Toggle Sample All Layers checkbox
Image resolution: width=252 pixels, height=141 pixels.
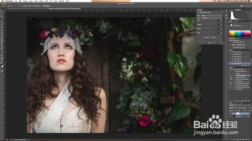tap(22, 6)
